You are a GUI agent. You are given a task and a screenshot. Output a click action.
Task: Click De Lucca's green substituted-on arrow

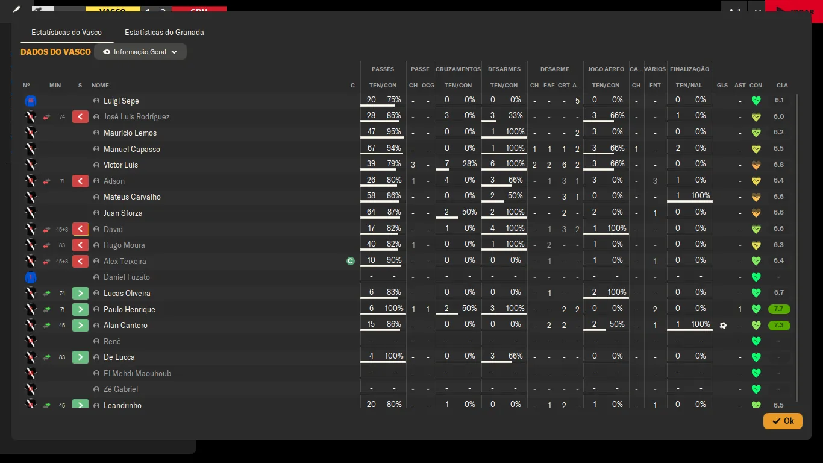(81, 357)
